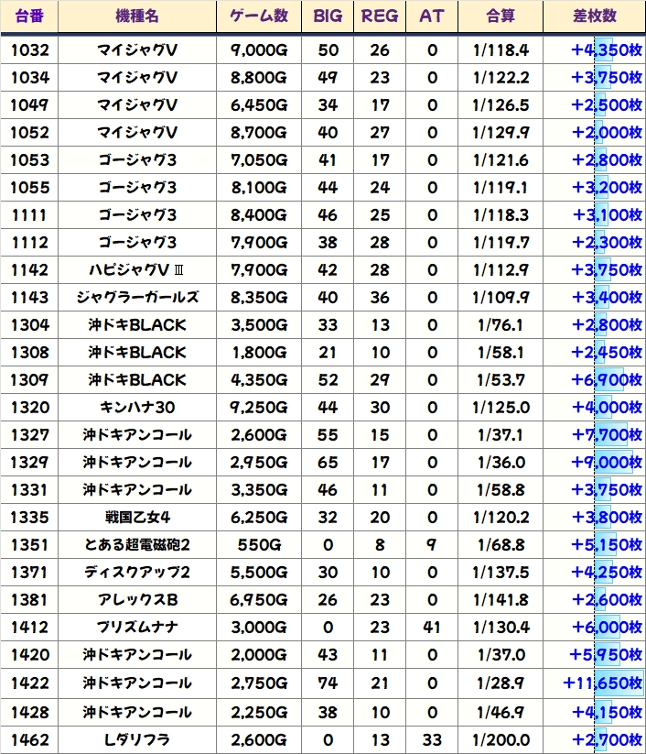The height and width of the screenshot is (754, 646).
Task: Click the REG column header
Action: [380, 17]
